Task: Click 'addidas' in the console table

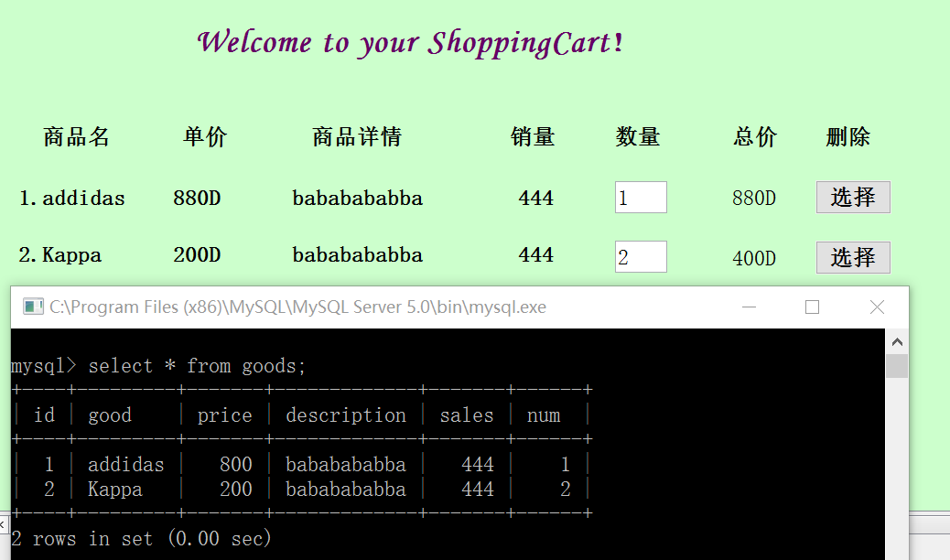Action: [x=126, y=465]
